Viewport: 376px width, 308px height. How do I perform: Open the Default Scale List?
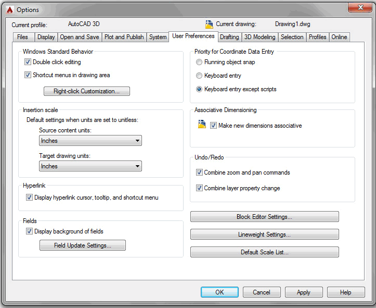pyautogui.click(x=264, y=252)
